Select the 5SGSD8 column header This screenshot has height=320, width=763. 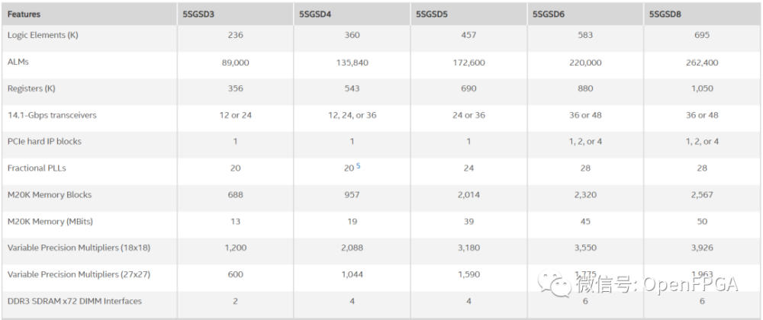click(x=665, y=14)
